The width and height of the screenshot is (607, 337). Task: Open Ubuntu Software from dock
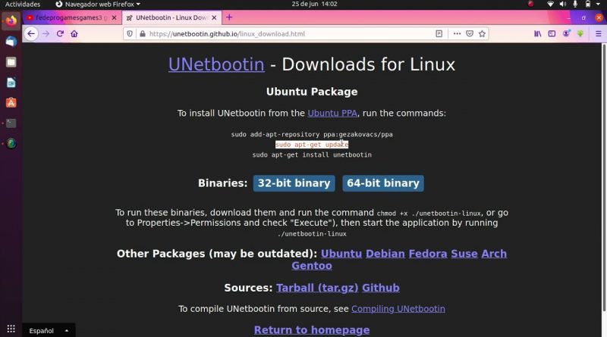pos(11,103)
